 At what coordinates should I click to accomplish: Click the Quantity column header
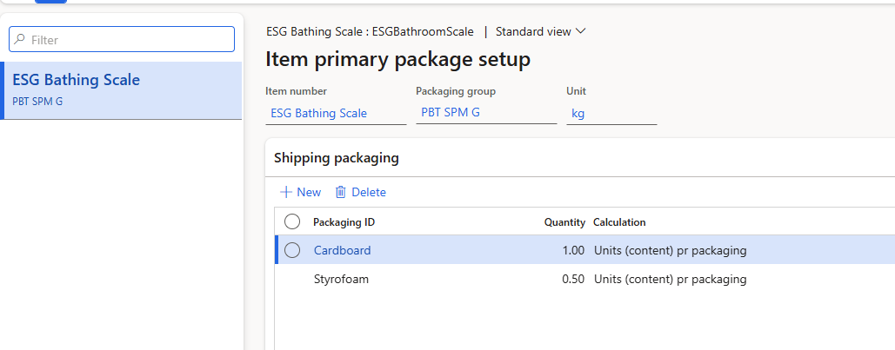(x=564, y=222)
